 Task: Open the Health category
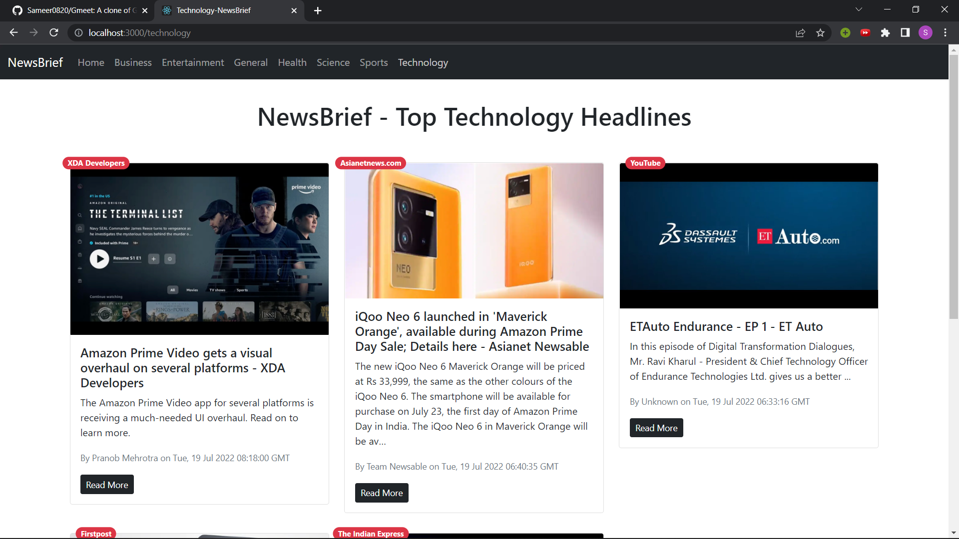click(x=292, y=62)
